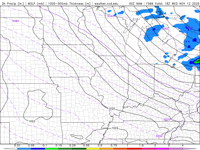The height and width of the screenshot is (150, 200).
Task: Click the 0.15 legend value
Action: pos(59,145)
